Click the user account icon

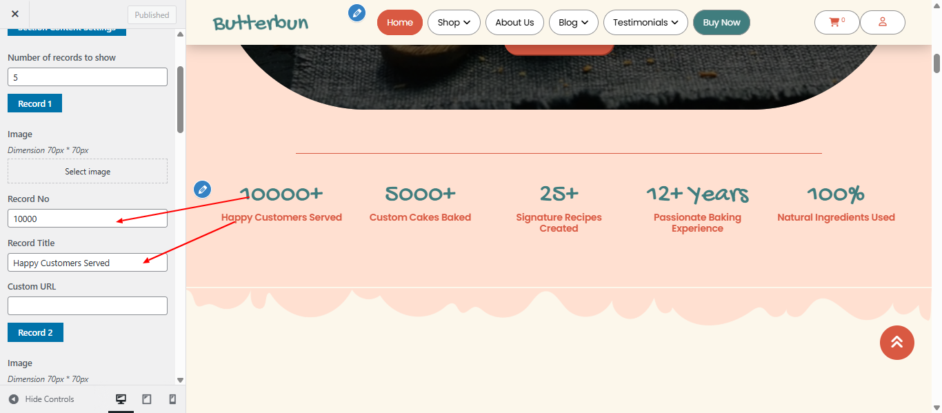click(883, 22)
